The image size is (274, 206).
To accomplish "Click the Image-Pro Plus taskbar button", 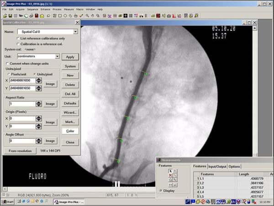I will click(x=69, y=202).
